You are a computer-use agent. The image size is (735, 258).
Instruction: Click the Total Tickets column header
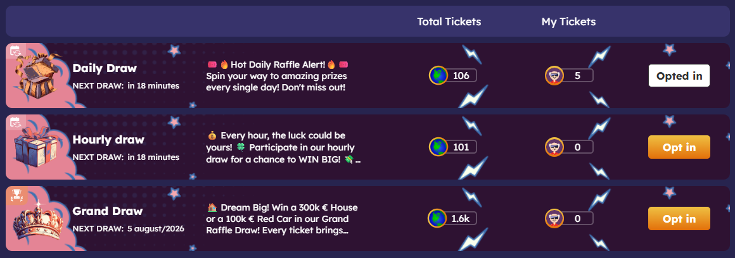[449, 22]
